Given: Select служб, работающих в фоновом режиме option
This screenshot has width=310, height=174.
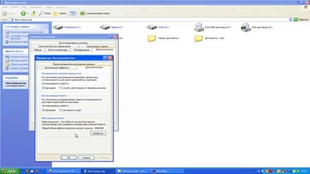Looking at the screenshot, I should click(83, 88).
